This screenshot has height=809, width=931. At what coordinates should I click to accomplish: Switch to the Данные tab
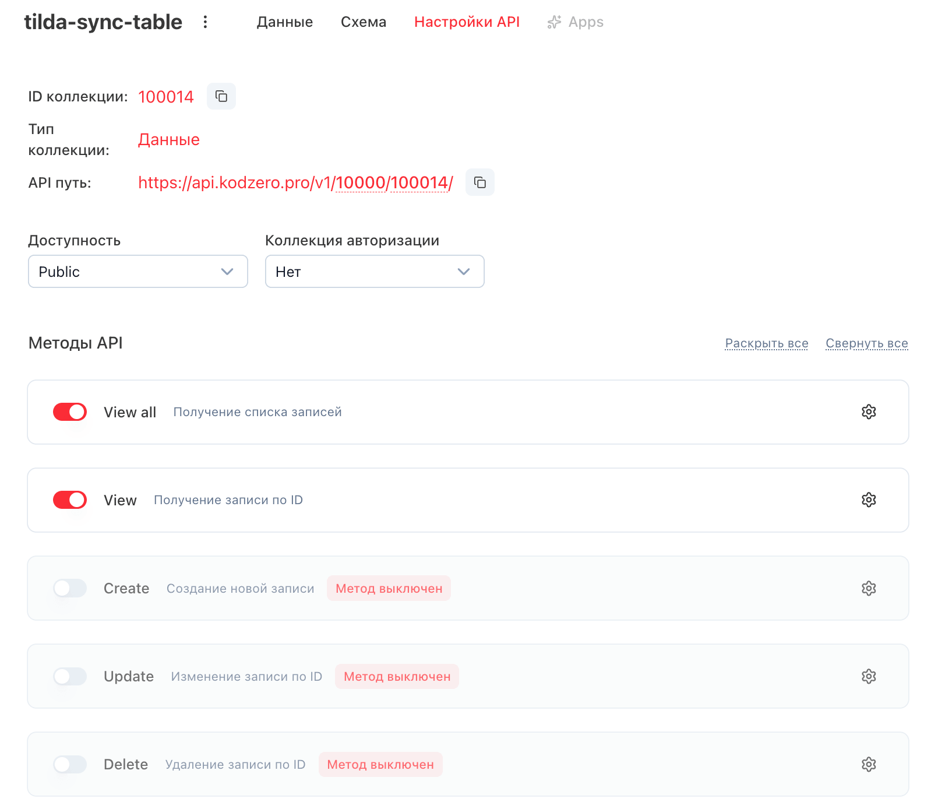coord(284,22)
